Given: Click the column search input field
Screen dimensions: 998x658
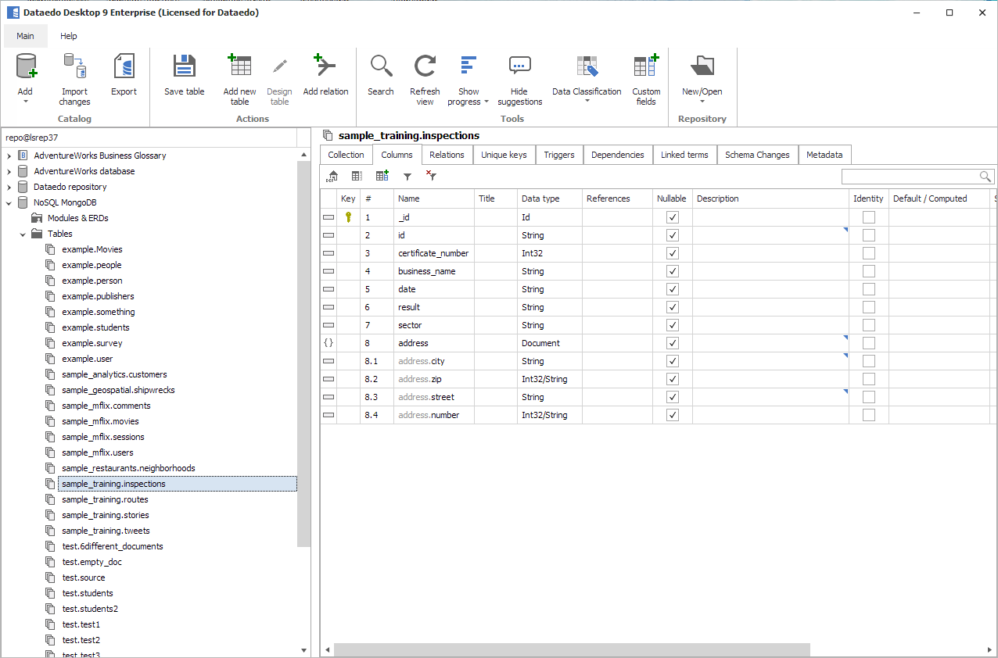Looking at the screenshot, I should point(910,177).
